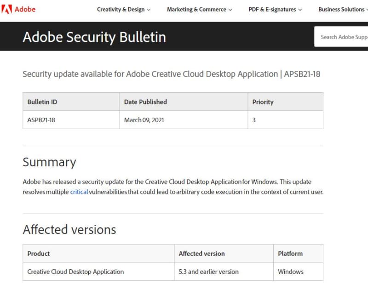Click the Search Adobe Support field
368x284 pixels.
(x=344, y=37)
